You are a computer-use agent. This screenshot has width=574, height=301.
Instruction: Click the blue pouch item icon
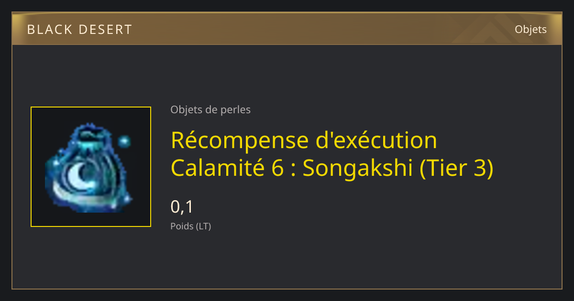(88, 168)
